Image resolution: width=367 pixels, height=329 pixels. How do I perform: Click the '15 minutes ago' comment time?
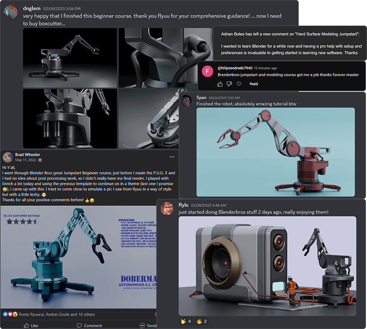click(265, 68)
